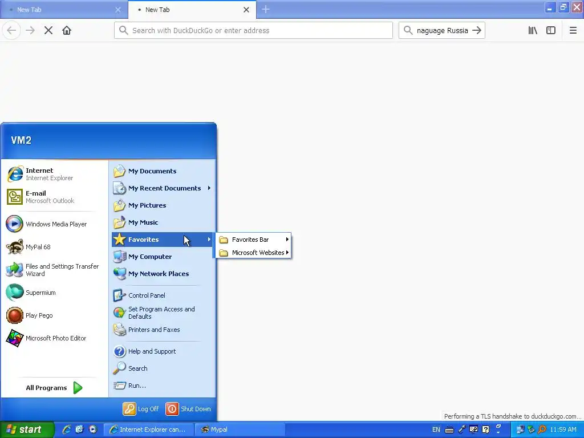
Task: Go forward in browser history
Action: pyautogui.click(x=30, y=30)
